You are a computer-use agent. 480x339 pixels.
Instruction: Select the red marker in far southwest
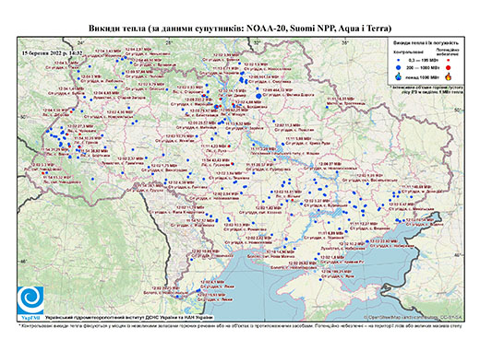[42, 173]
